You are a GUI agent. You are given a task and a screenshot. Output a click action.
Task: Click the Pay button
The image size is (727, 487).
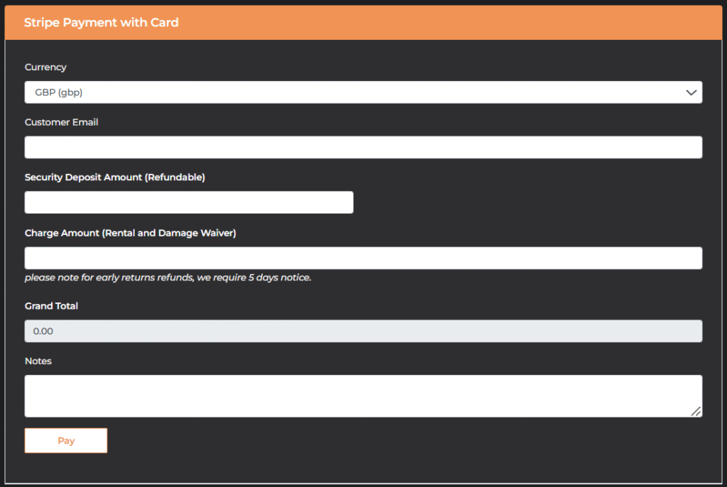coord(66,441)
